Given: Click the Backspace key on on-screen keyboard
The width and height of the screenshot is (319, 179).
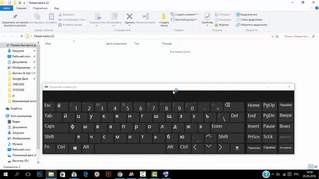Looking at the screenshot, I should [234, 106].
